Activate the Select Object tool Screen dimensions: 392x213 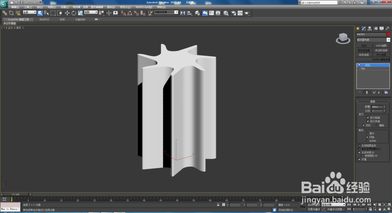click(40, 13)
